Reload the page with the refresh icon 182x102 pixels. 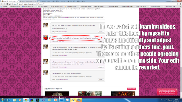(7, 4)
